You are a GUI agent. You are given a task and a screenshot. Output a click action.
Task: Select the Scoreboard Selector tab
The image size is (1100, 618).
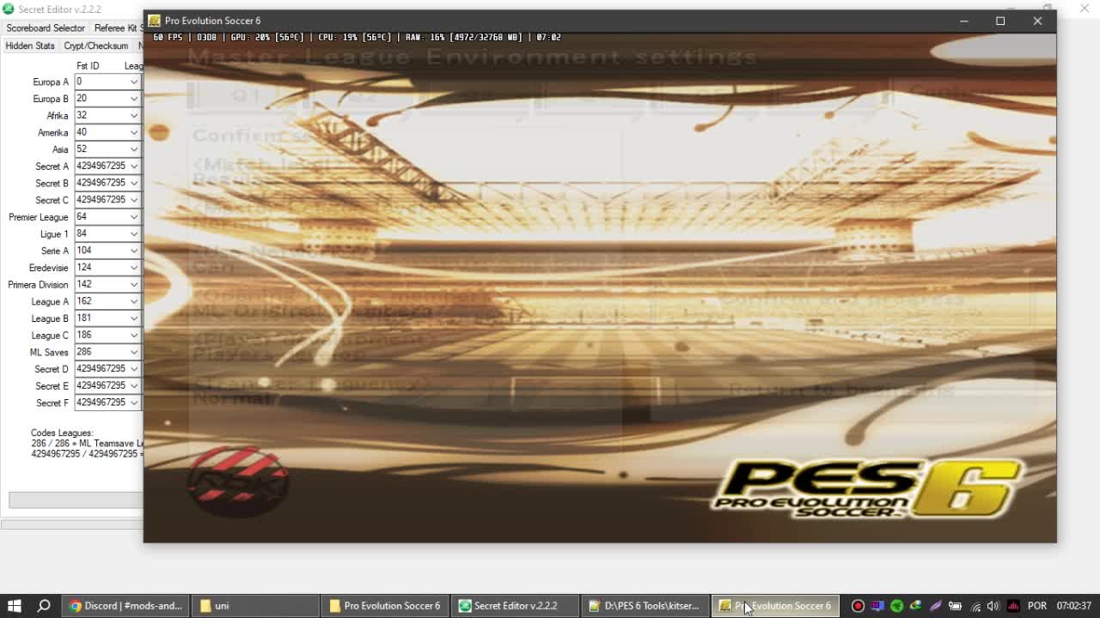46,27
